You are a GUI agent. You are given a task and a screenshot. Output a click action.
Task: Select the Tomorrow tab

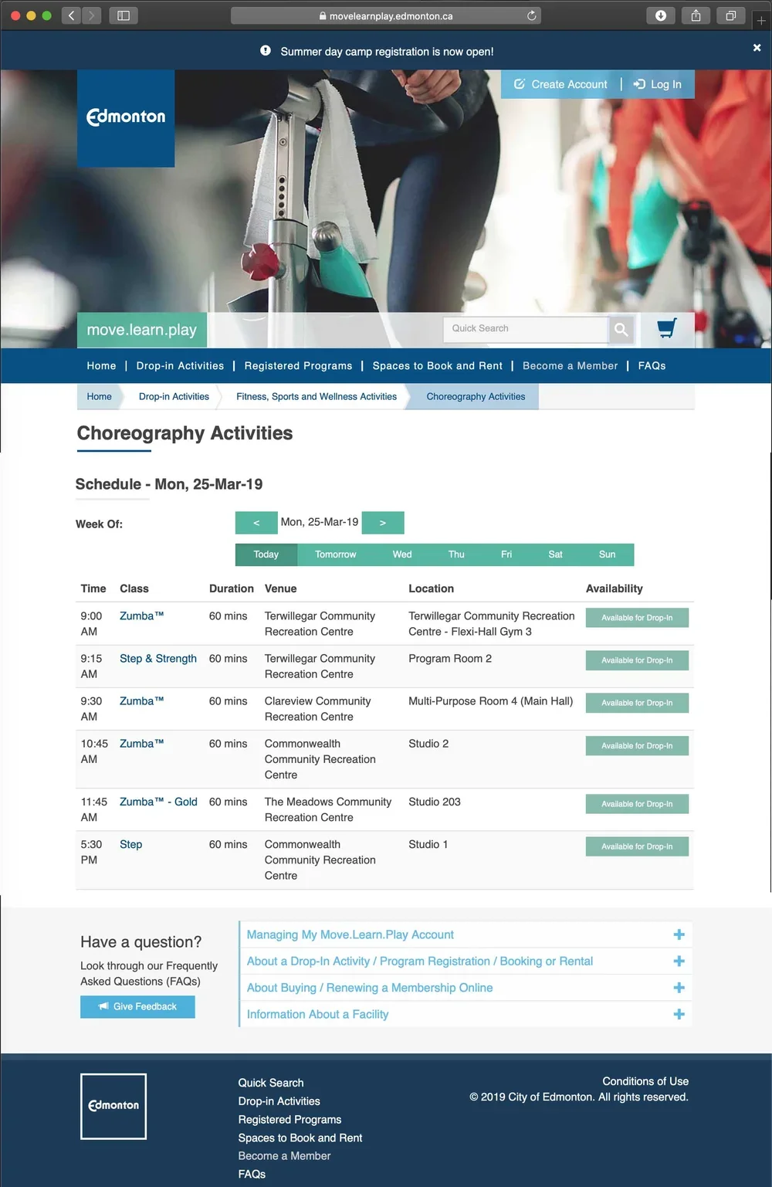pyautogui.click(x=336, y=554)
